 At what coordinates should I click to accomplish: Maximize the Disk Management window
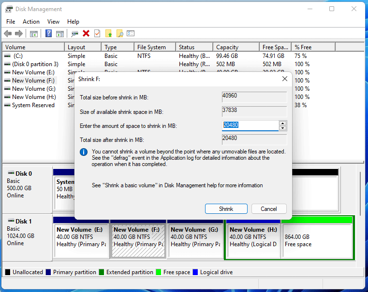coord(332,9)
